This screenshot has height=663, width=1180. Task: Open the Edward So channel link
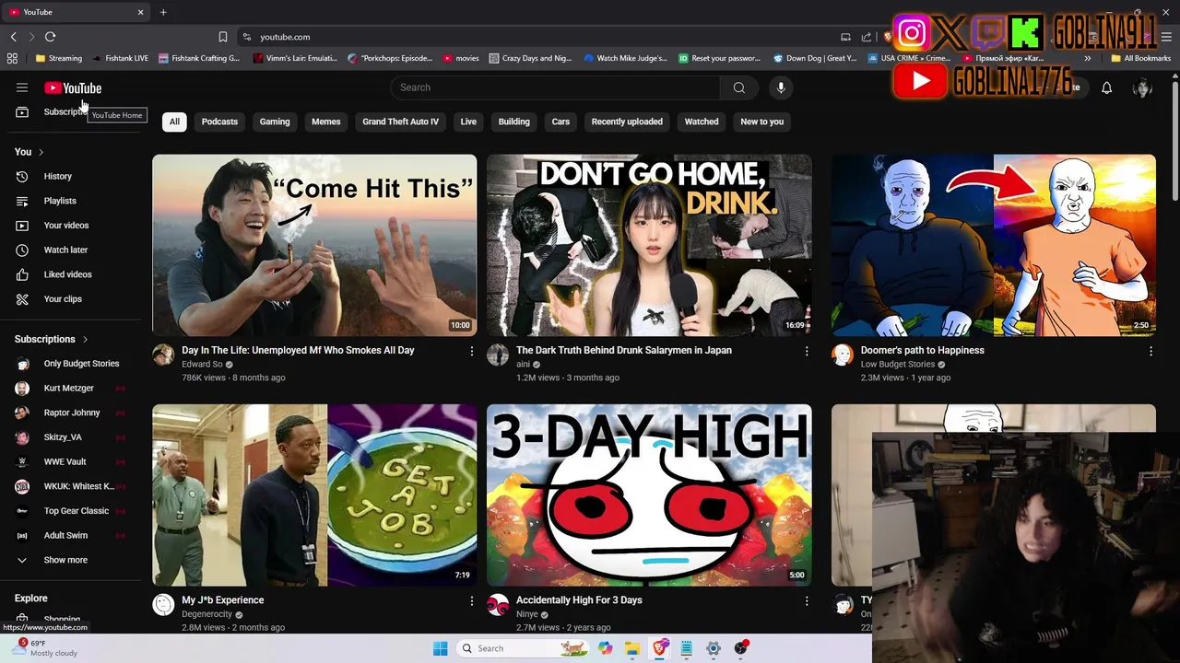click(x=202, y=365)
